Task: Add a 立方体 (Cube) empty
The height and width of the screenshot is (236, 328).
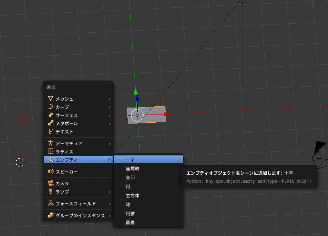Action: click(x=149, y=196)
